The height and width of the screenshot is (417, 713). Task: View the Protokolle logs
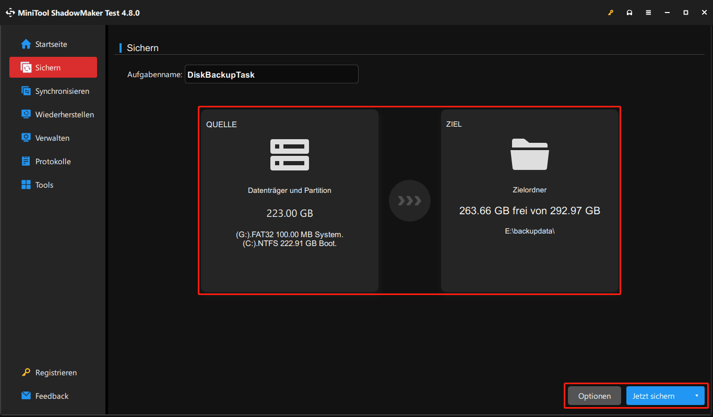pos(53,161)
